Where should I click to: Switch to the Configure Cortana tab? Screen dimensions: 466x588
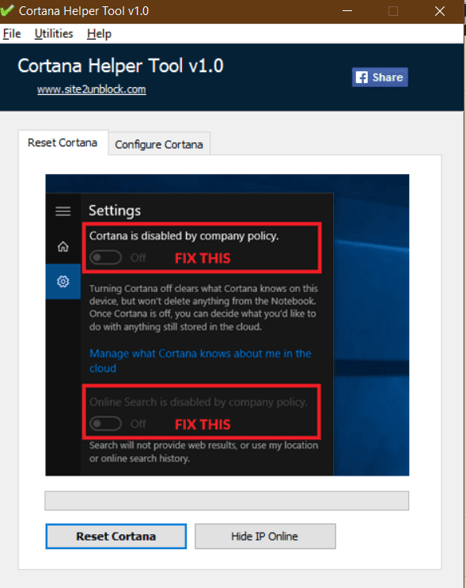tap(159, 144)
